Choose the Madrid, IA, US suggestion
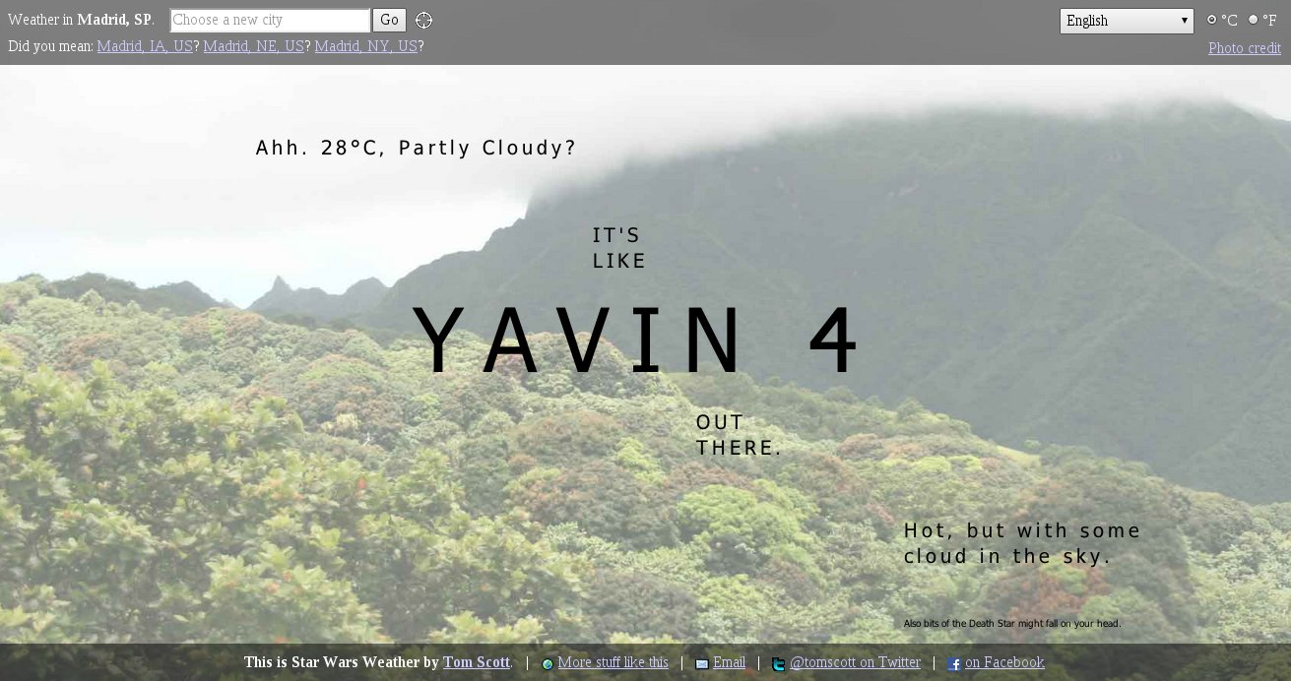Image resolution: width=1291 pixels, height=681 pixels. (145, 46)
